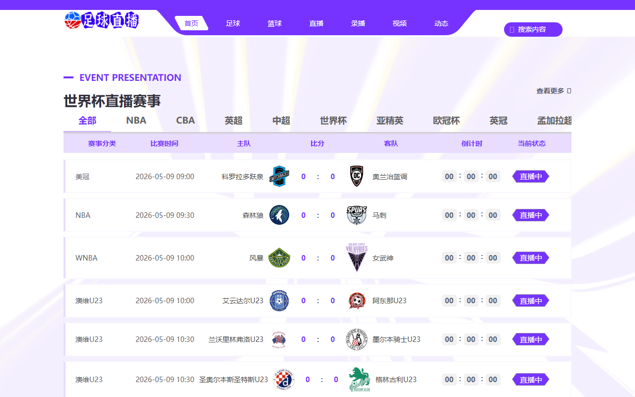Click 直播中 for 科罗拉多跃泉 match
The width and height of the screenshot is (635, 397).
point(531,177)
